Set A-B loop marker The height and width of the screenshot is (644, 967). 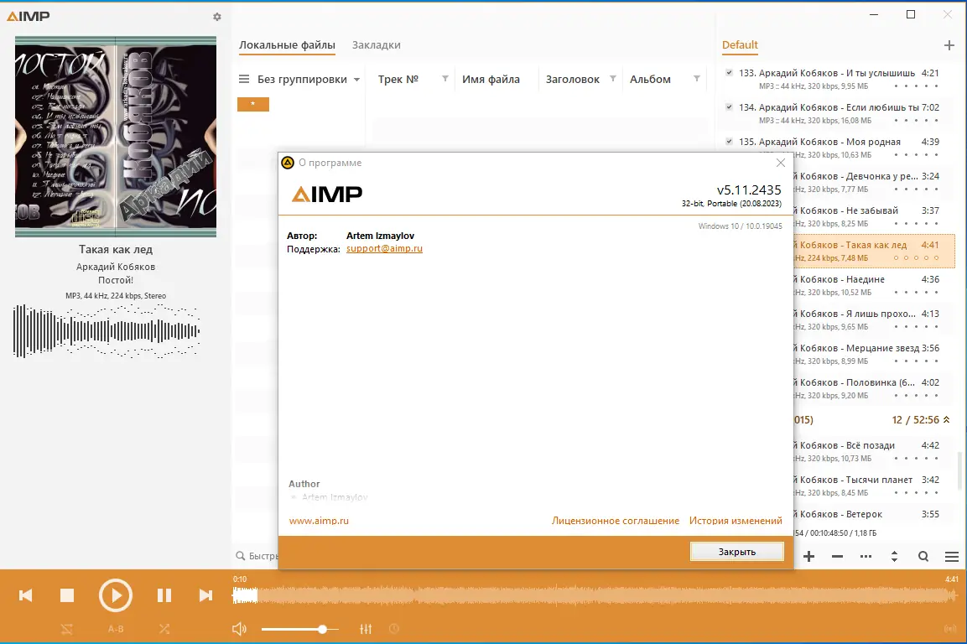(115, 628)
